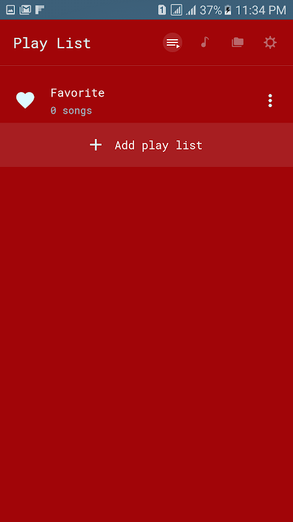The width and height of the screenshot is (293, 522).
Task: Tap the heart icon beside Favorite
Action: click(25, 100)
